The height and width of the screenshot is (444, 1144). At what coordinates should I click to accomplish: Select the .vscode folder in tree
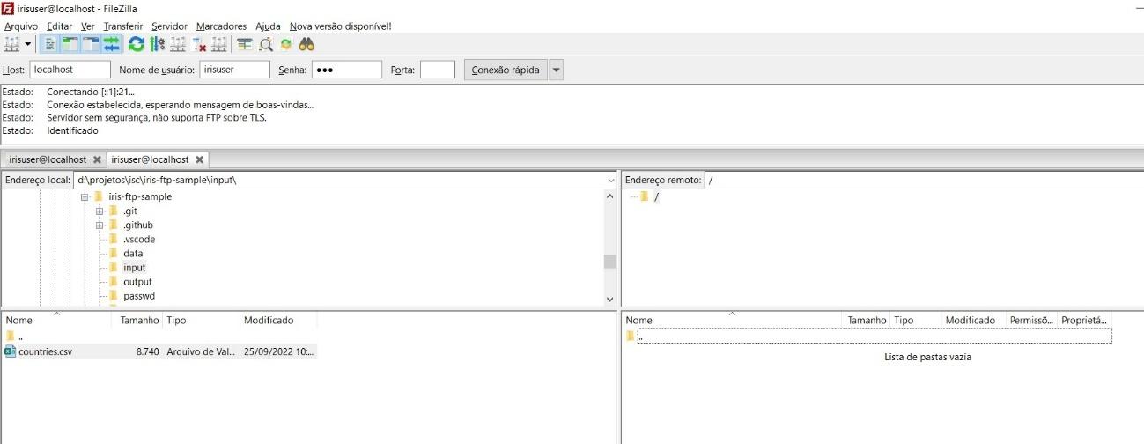point(139,240)
